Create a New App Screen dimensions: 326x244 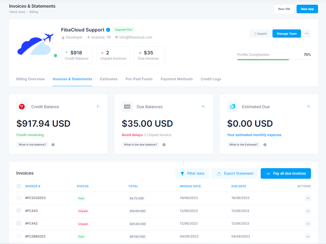point(307,9)
